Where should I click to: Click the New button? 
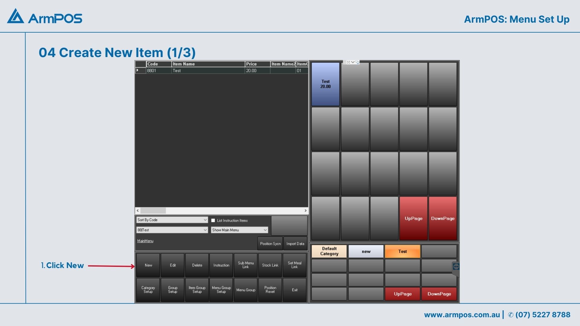[148, 265]
